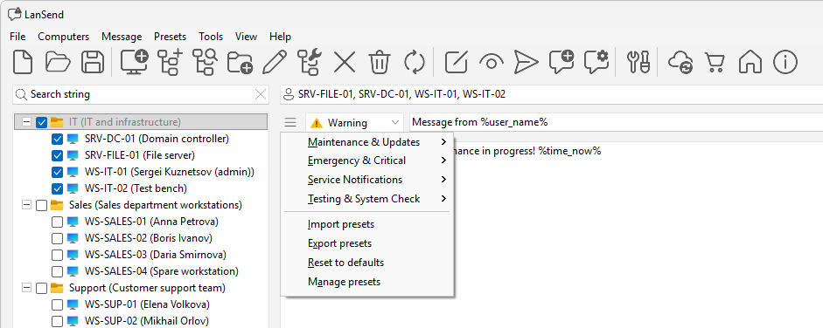Check the Sales group checkbox
823x328 pixels.
pyautogui.click(x=41, y=205)
